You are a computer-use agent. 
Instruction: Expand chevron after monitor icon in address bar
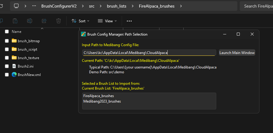pyautogui.click(x=25, y=6)
